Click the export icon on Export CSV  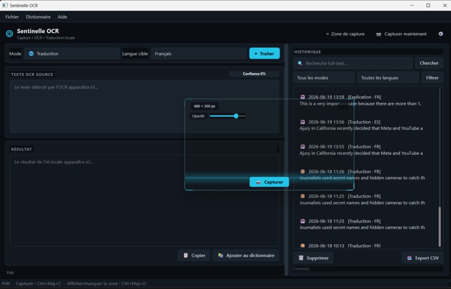tap(409, 258)
